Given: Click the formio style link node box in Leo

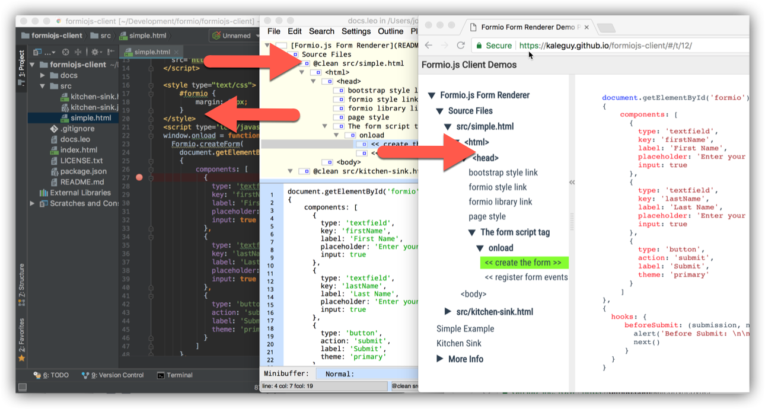Looking at the screenshot, I should [339, 100].
